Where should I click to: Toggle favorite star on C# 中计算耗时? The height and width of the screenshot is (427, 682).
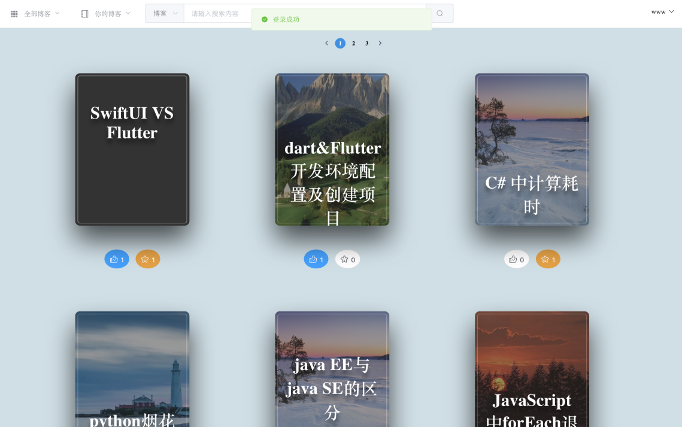click(548, 259)
